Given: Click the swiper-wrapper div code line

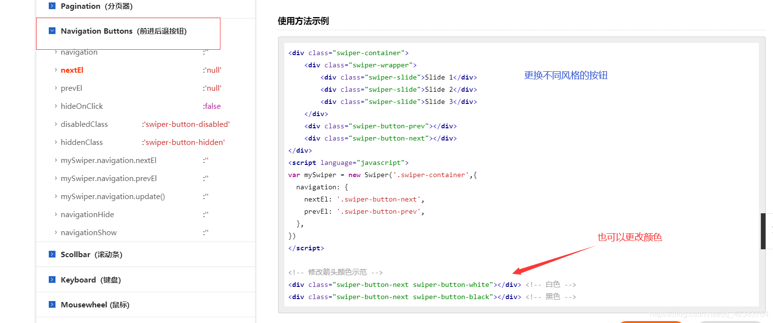Looking at the screenshot, I should click(x=360, y=65).
